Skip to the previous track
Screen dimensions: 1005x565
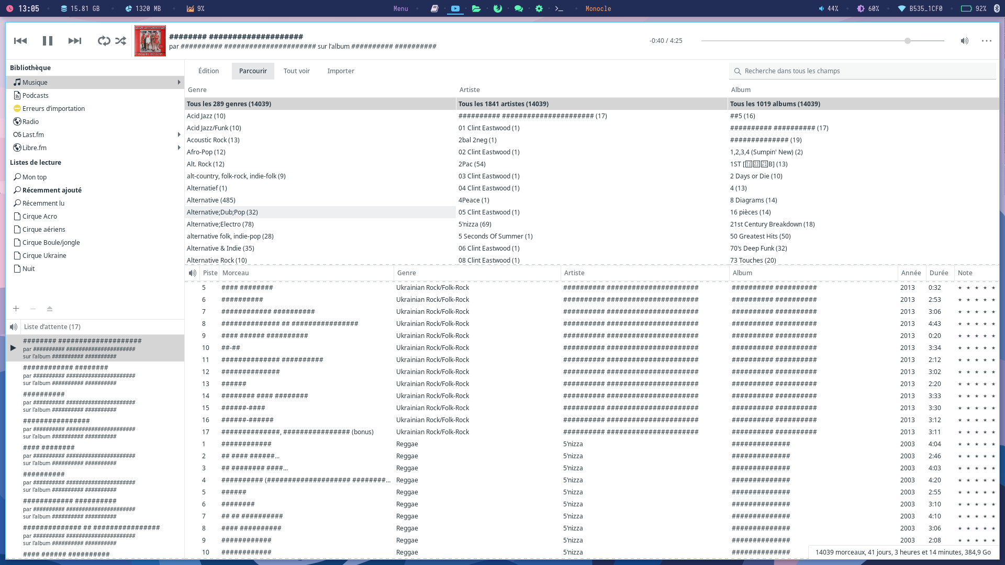tap(20, 41)
